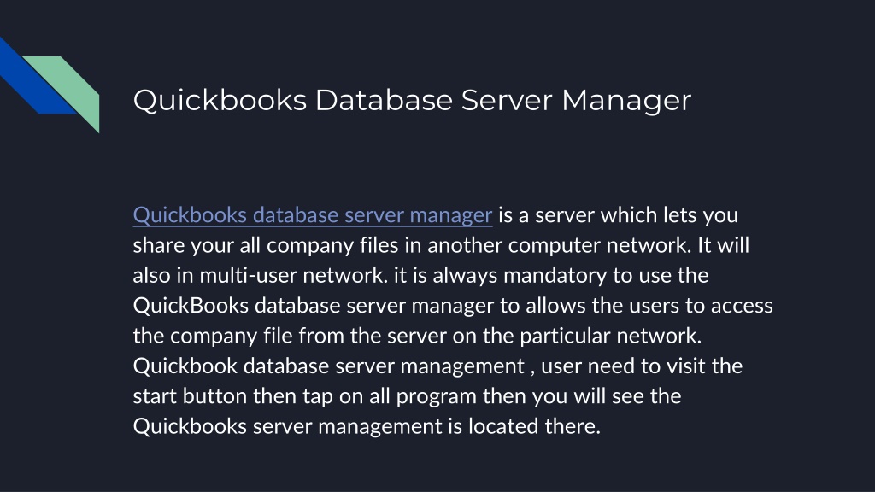875x492 pixels.
Task: Click the phrase "start button" in the text
Action: click(190, 396)
